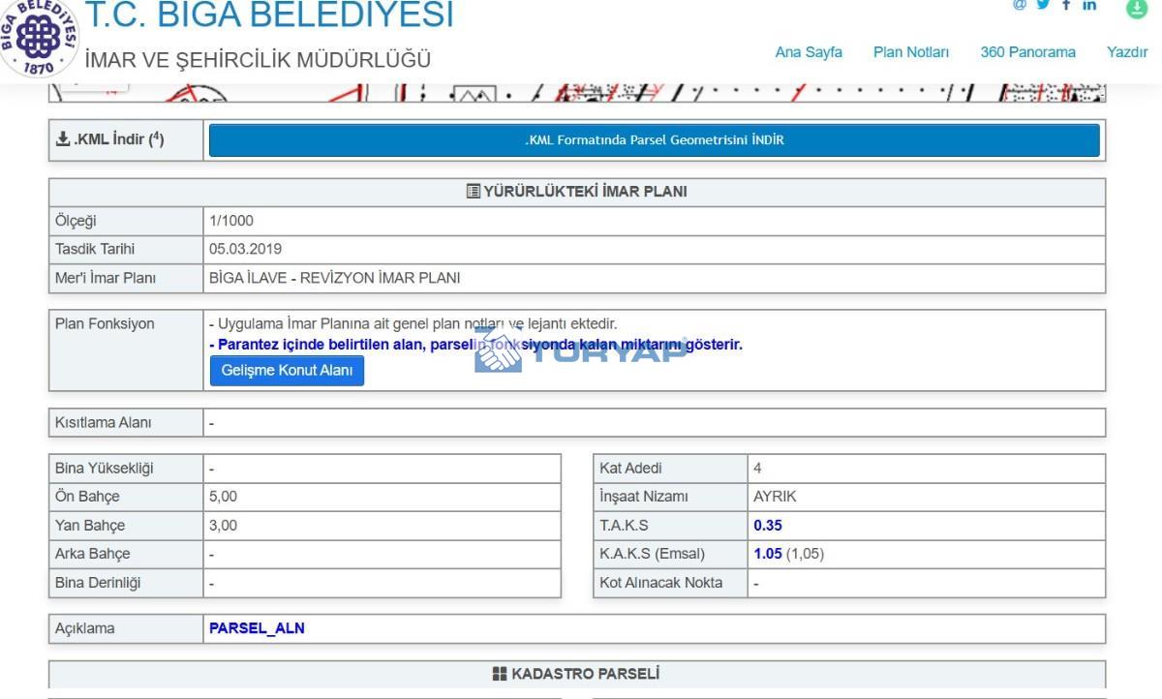The image size is (1162, 699).
Task: Open the LinkedIn social icon
Action: (x=1089, y=5)
